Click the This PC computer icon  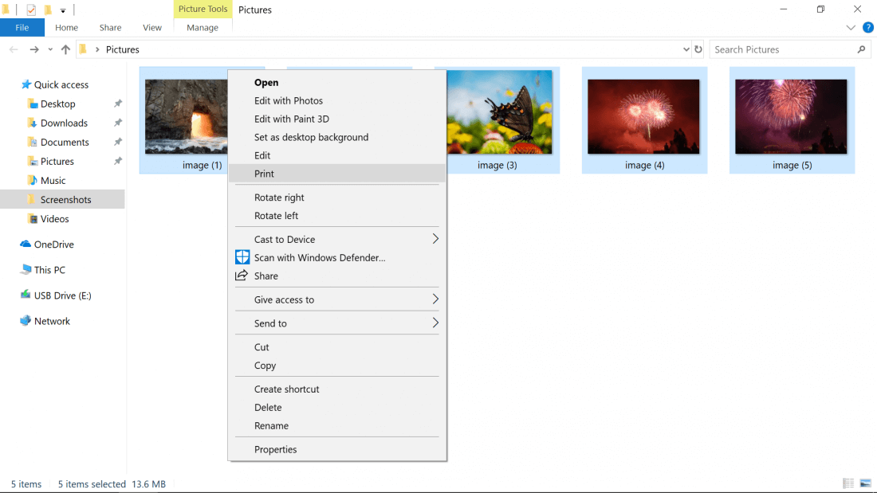[26, 270]
